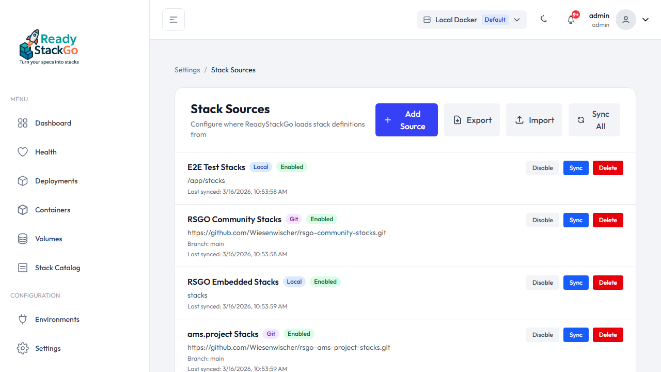Disable the E2E Test Stacks source
This screenshot has height=372, width=661.
[x=542, y=168]
